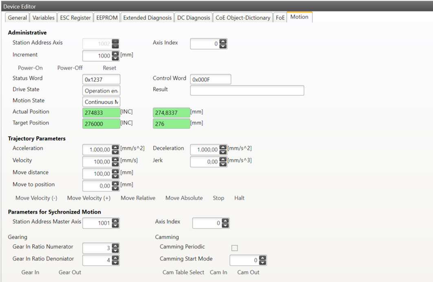Image resolution: width=433 pixels, height=282 pixels.
Task: Open the ESC Register tab
Action: pos(75,17)
